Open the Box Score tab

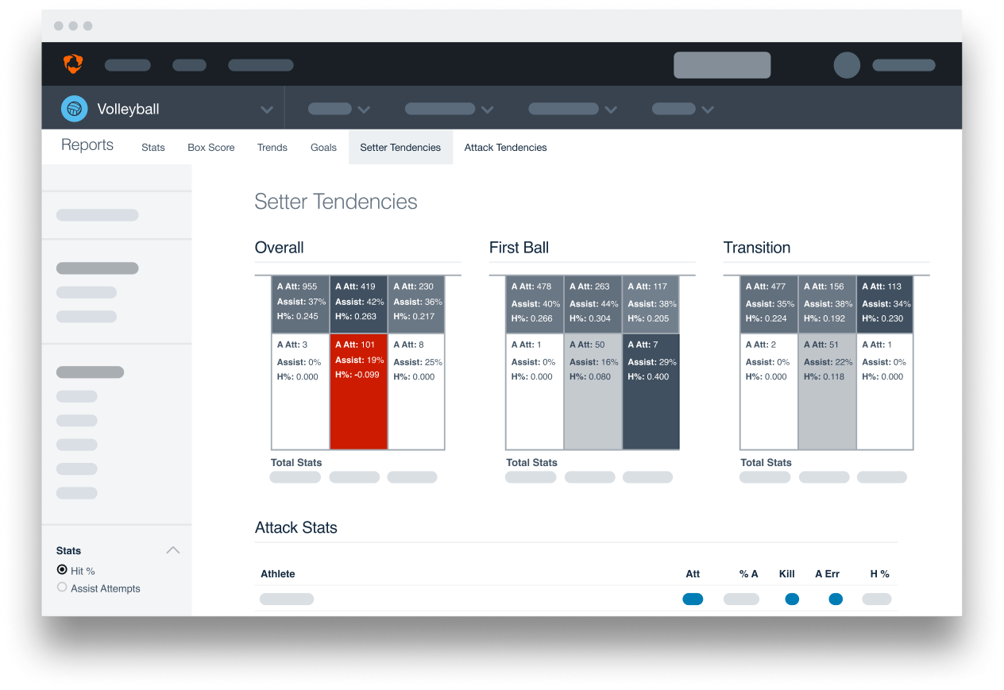click(210, 147)
